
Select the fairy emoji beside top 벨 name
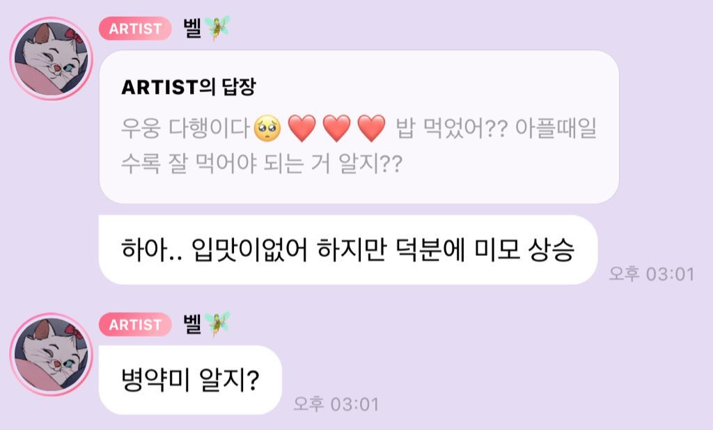click(217, 29)
